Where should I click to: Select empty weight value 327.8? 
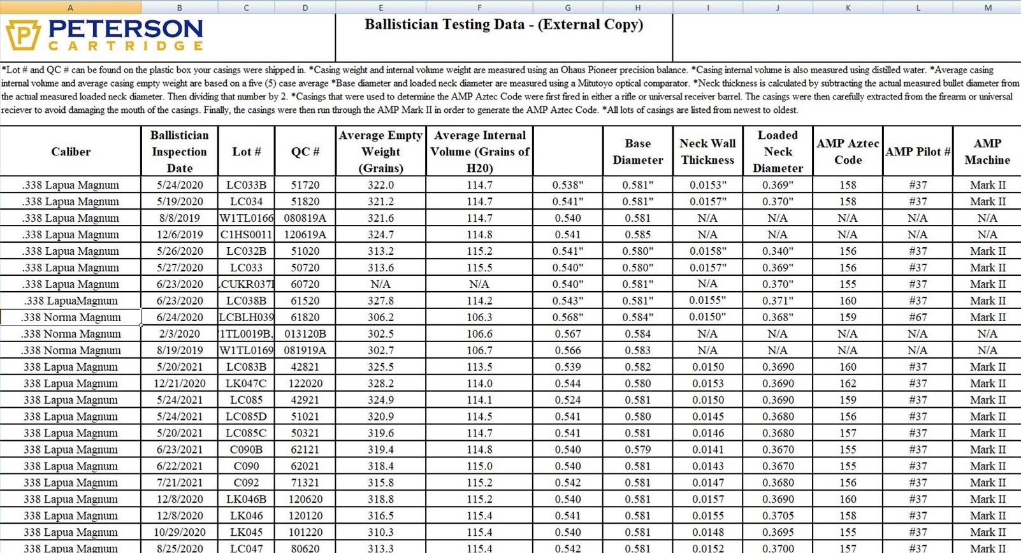coord(380,301)
